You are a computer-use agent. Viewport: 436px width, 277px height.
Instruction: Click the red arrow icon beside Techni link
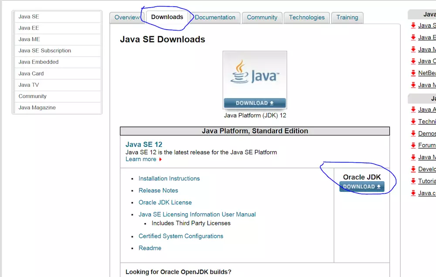[x=413, y=122]
